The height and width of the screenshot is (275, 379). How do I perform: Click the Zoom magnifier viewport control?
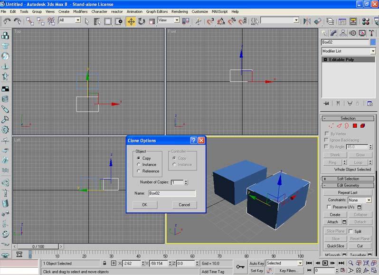tap(351, 263)
